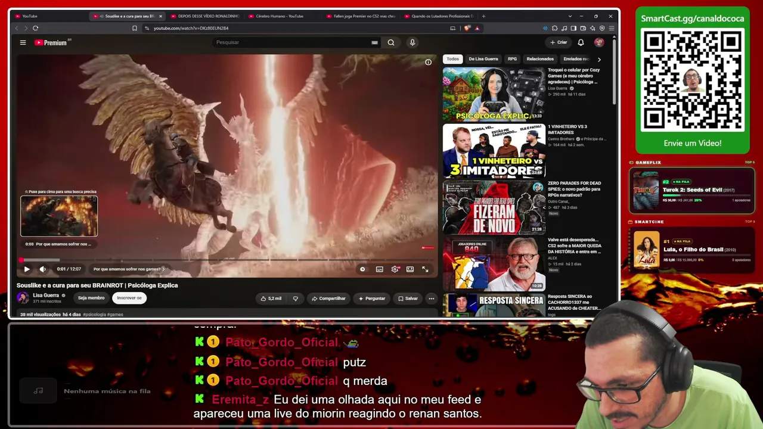This screenshot has width=763, height=429.
Task: Click the browser address bar URL
Action: tap(191, 28)
